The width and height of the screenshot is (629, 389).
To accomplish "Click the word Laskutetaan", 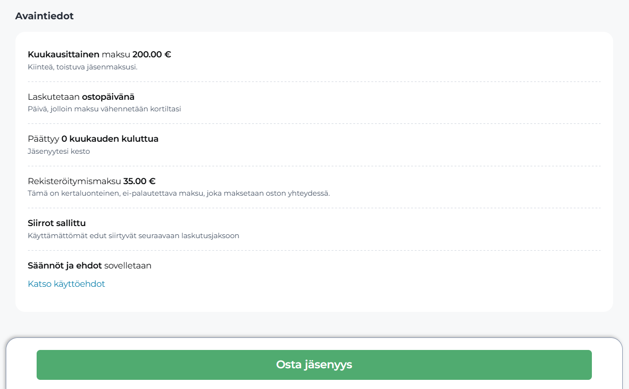I will (x=54, y=97).
